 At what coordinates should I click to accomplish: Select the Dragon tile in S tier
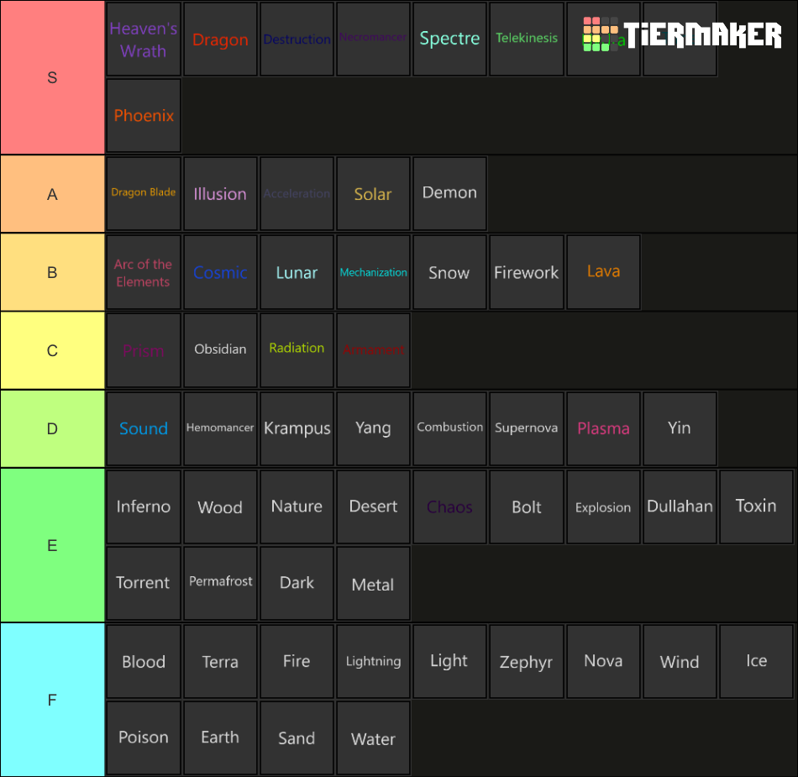(220, 39)
